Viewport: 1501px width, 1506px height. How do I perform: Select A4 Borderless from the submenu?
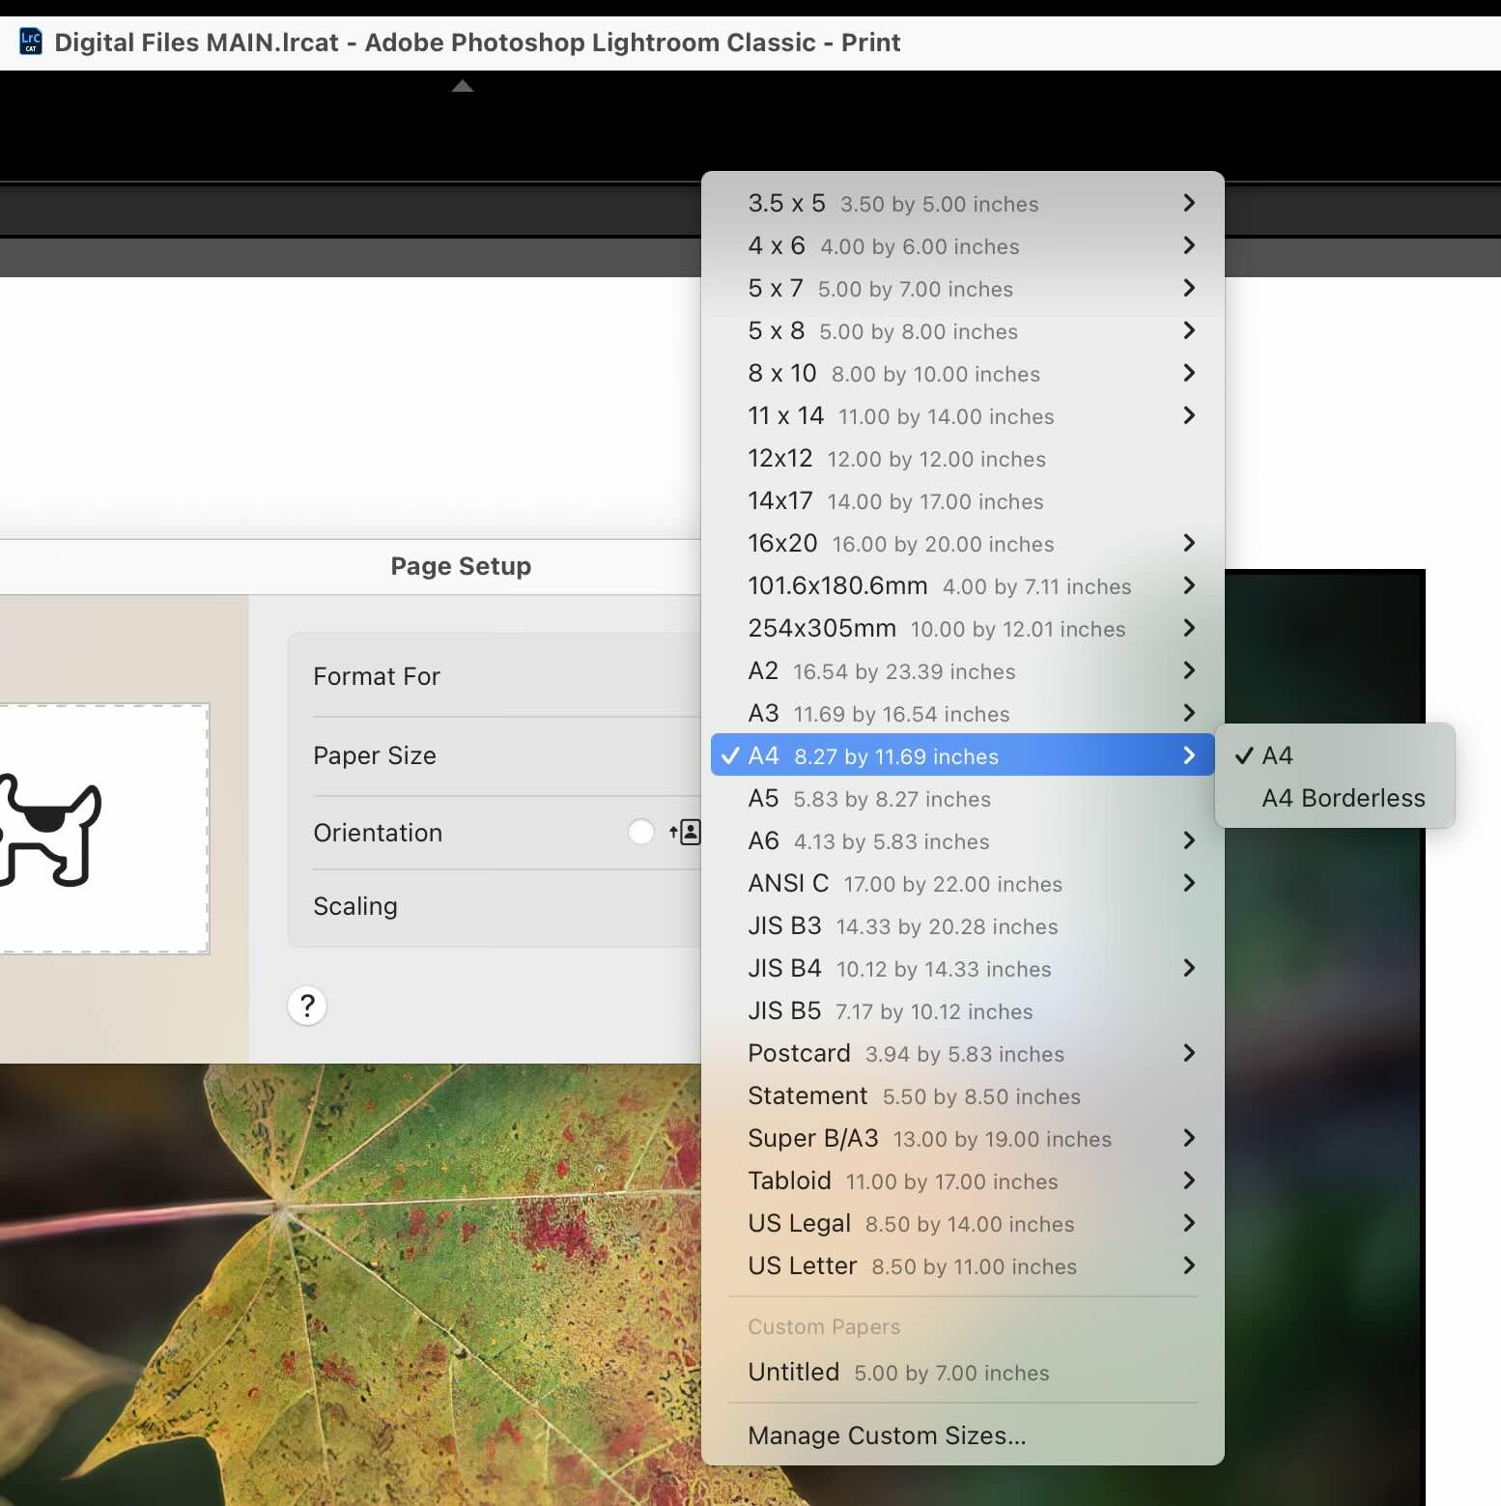[x=1342, y=798]
